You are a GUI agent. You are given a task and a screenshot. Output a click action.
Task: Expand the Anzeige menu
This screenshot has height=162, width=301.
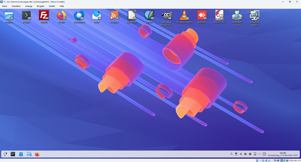(x=29, y=6)
